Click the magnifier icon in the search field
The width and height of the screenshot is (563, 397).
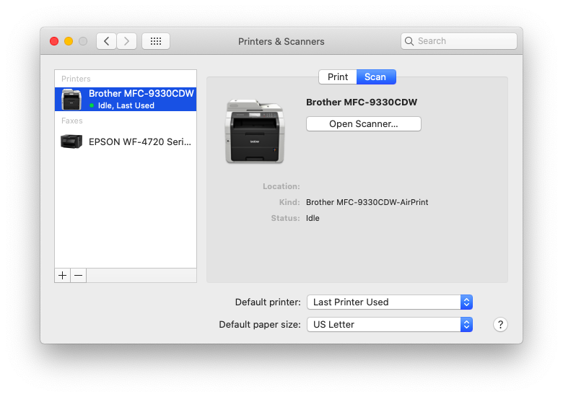pos(409,41)
